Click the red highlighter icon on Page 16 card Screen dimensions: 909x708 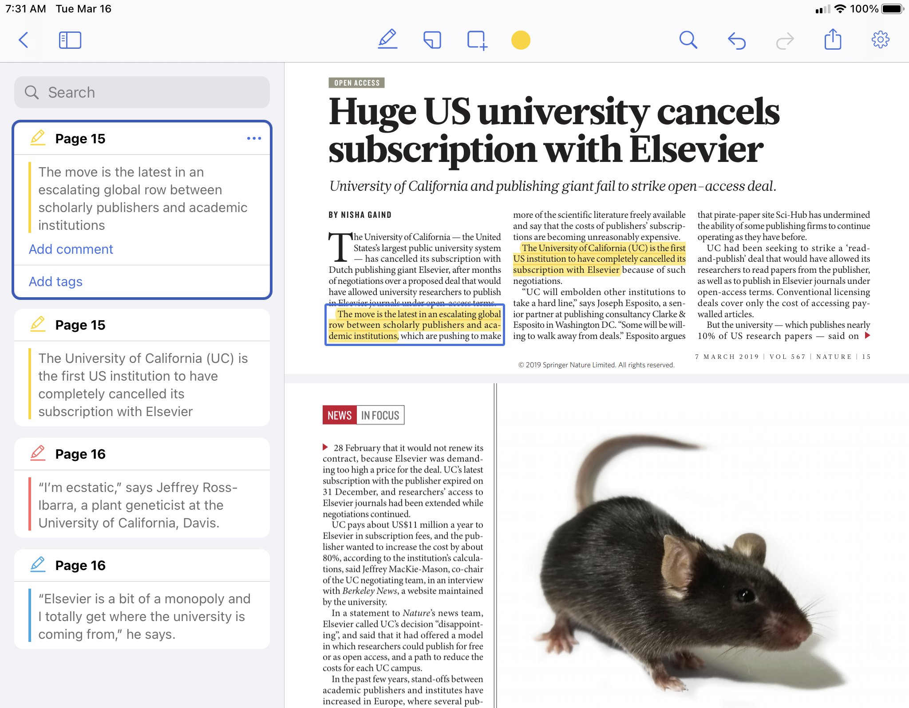[x=38, y=454]
